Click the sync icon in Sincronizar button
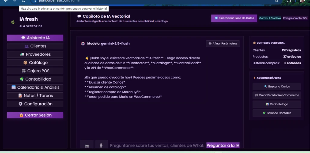The width and height of the screenshot is (310, 153). [x=216, y=18]
